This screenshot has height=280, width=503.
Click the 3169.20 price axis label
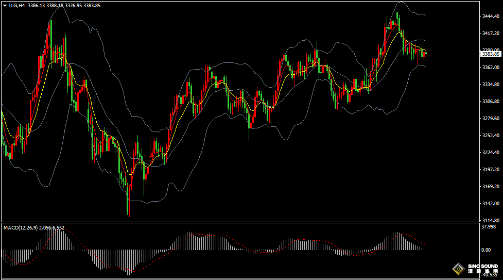coord(491,186)
